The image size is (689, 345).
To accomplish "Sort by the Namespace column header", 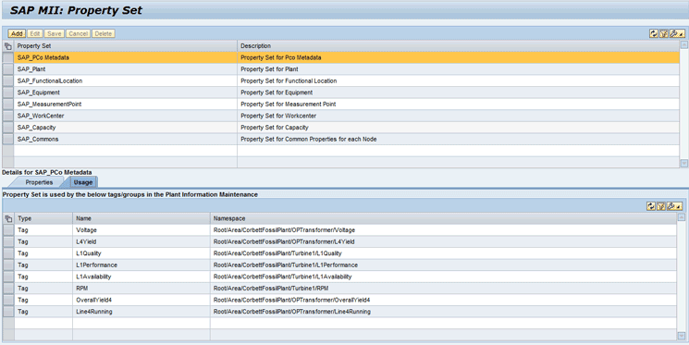I will tap(443, 218).
